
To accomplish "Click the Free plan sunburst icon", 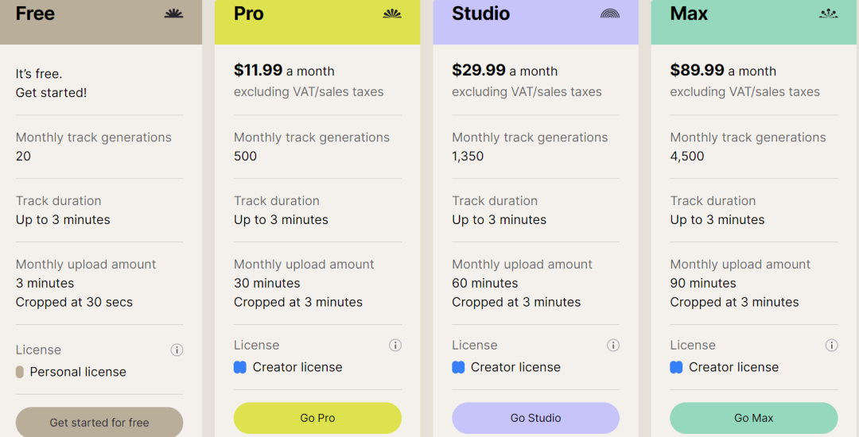I will click(x=173, y=14).
